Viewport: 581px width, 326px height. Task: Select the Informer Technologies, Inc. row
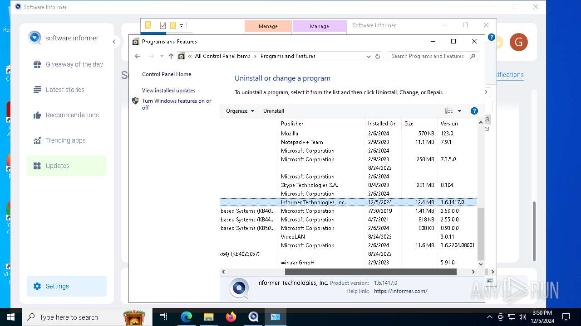[348, 202]
